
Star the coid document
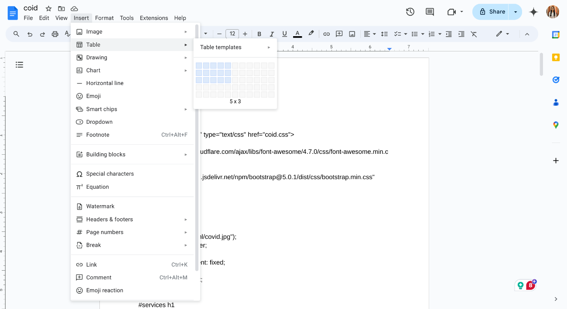(x=48, y=8)
